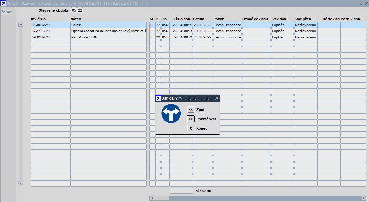Close the main 05423 window
369x202 pixels.
[x=366, y=3]
